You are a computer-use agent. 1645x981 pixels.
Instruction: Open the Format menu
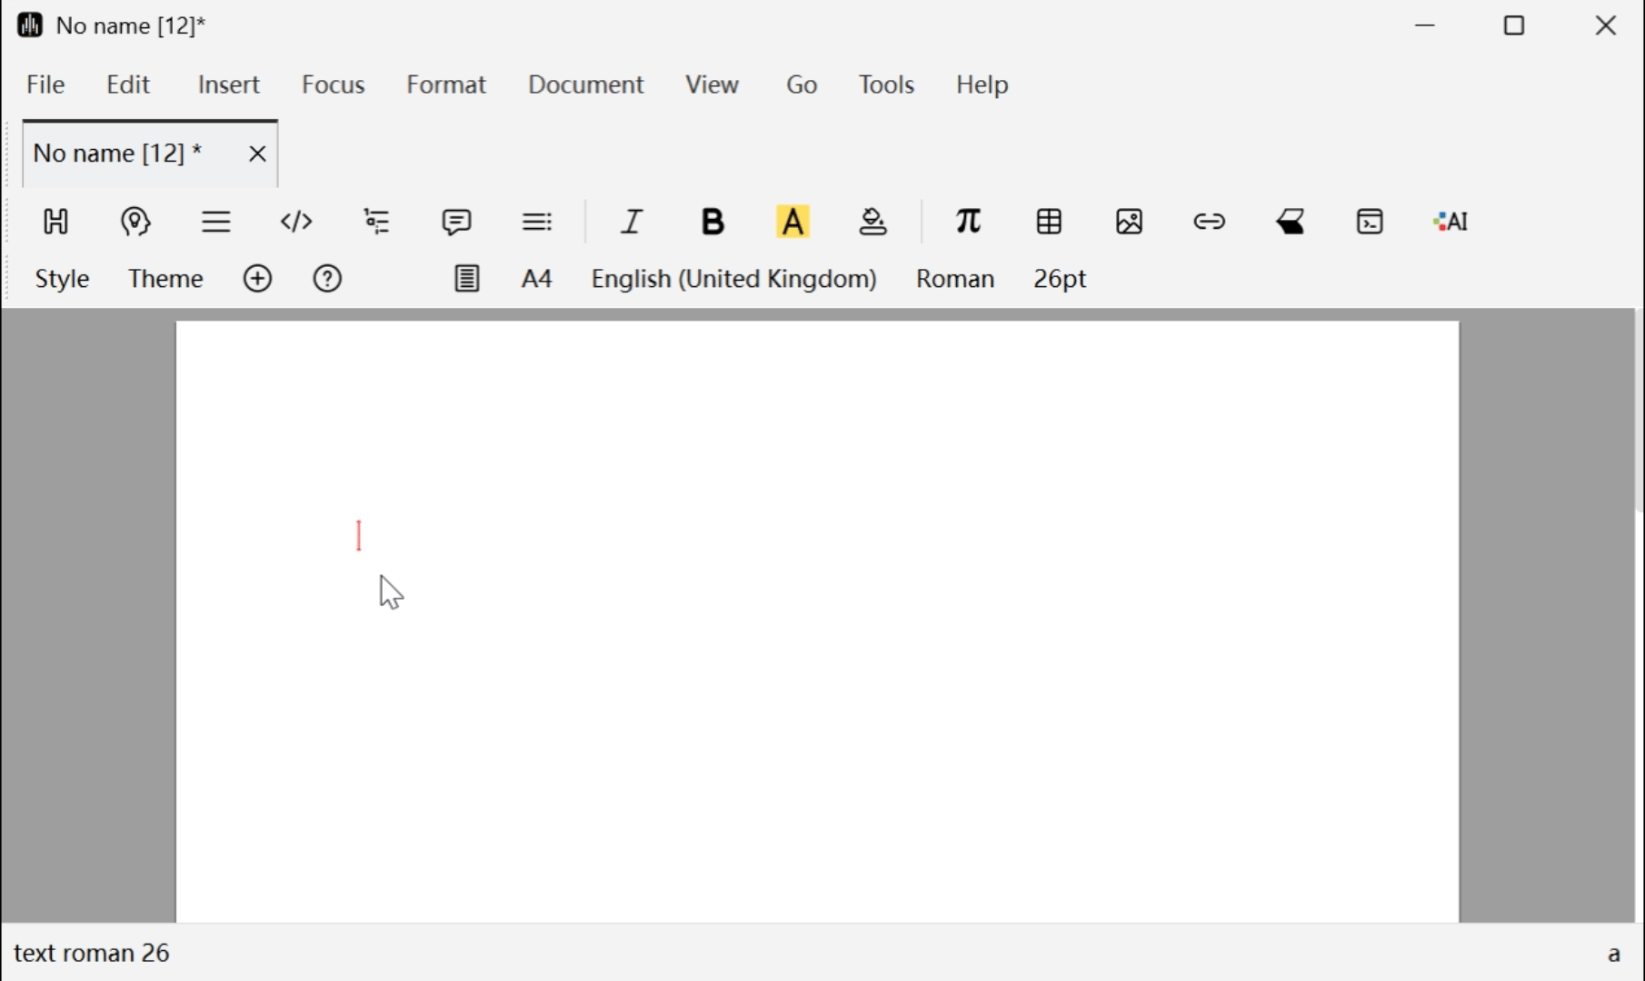tap(446, 84)
